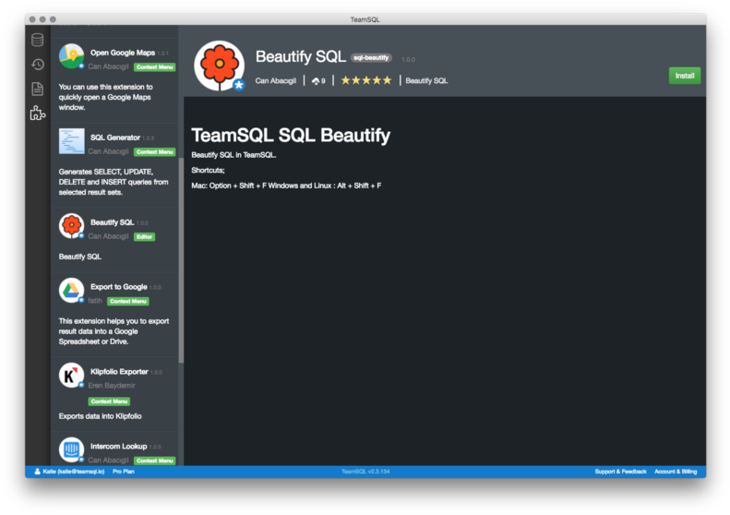Select the Export to Google extension title
Image resolution: width=730 pixels, height=515 pixels.
(119, 287)
